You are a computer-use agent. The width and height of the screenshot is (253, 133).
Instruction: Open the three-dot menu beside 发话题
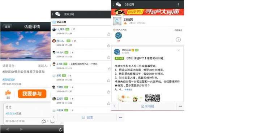(x=180, y=106)
